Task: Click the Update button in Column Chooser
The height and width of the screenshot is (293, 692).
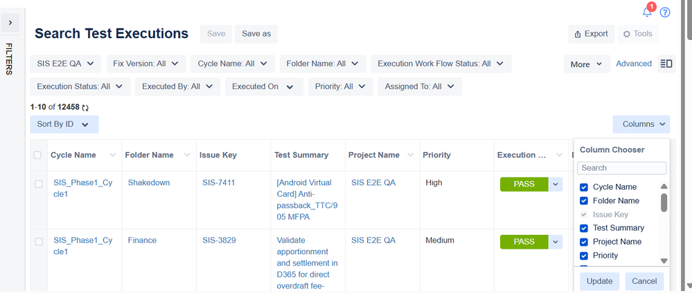Action: coord(599,281)
